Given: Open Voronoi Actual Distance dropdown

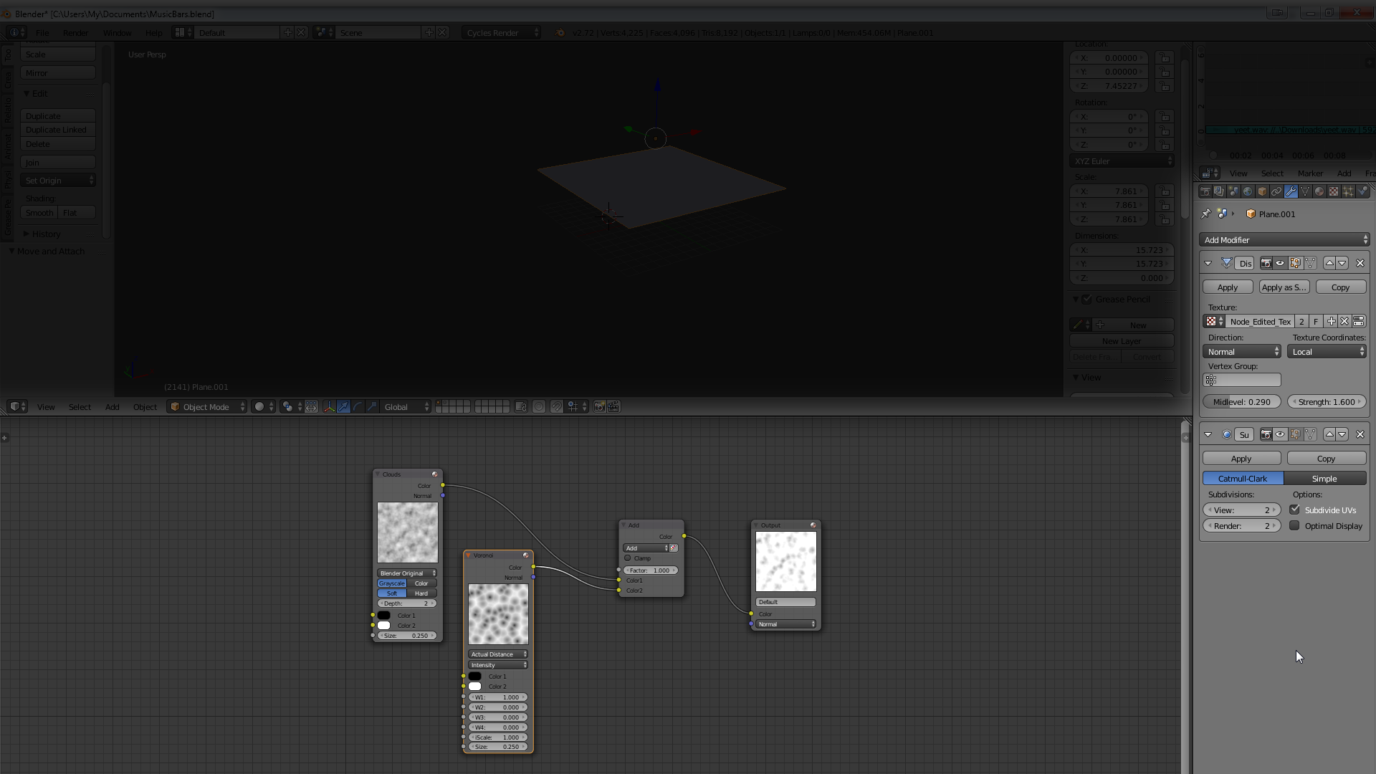Looking at the screenshot, I should coord(498,654).
